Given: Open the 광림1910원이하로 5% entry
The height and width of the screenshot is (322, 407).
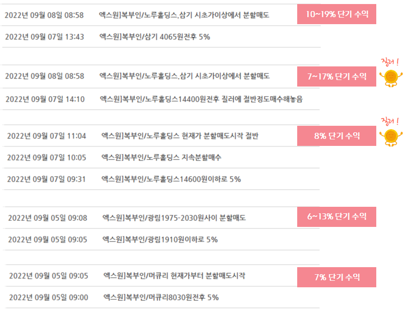Looking at the screenshot, I should [x=160, y=239].
